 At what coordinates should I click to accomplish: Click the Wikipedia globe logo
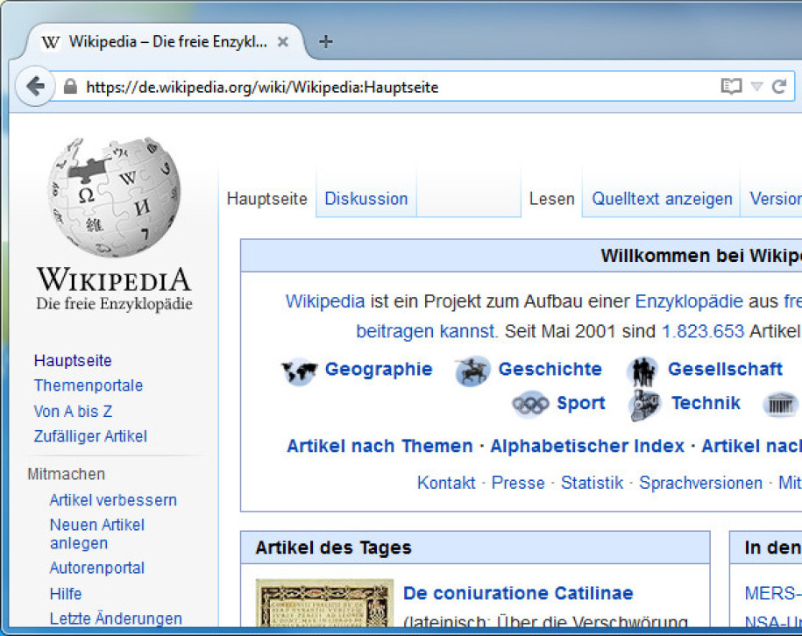(x=114, y=196)
